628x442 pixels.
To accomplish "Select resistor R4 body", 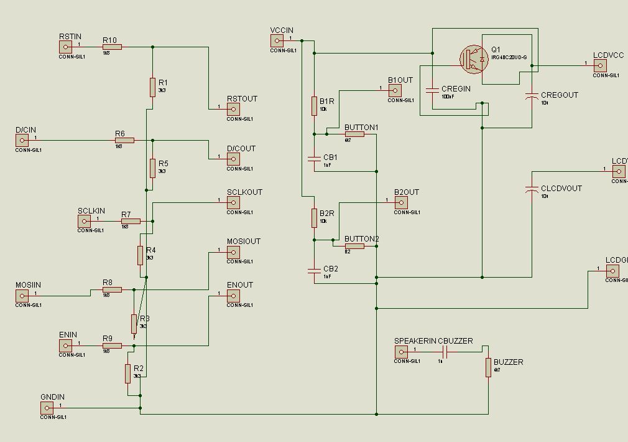I will pos(140,255).
